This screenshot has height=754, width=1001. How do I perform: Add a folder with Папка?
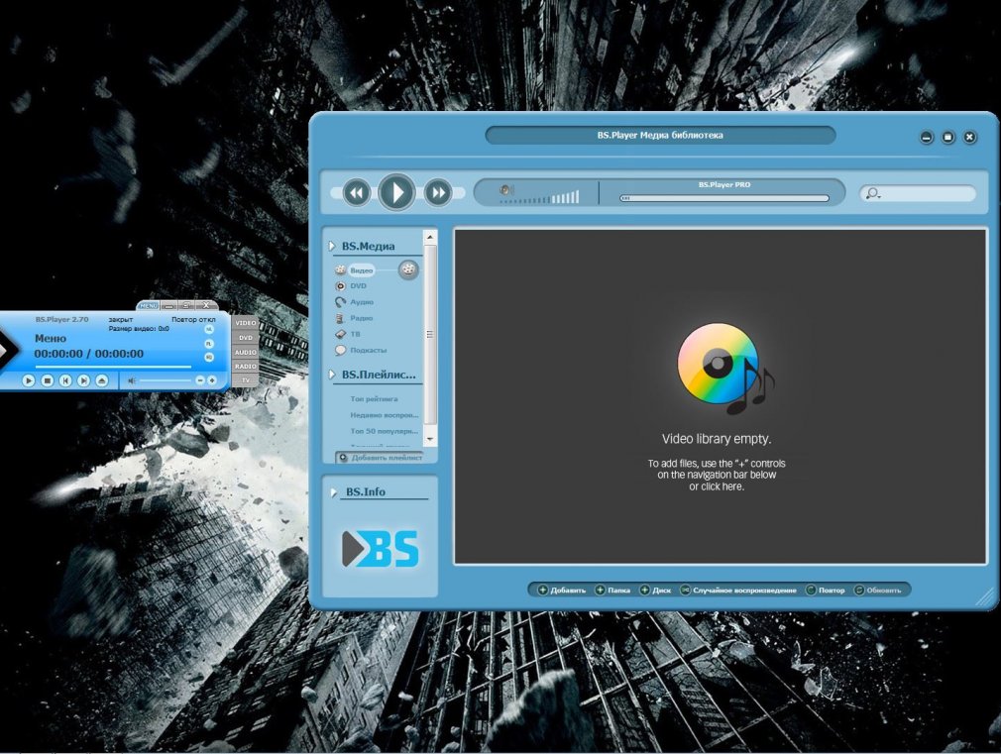(612, 591)
